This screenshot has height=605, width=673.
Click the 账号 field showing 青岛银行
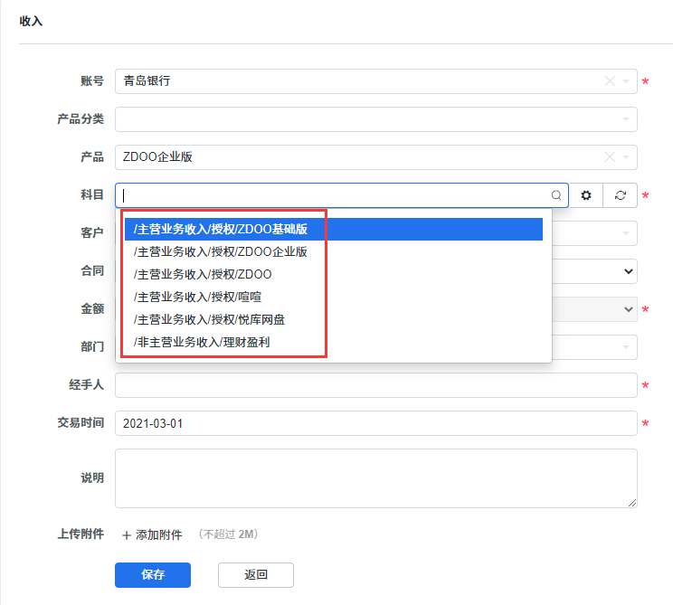point(376,81)
